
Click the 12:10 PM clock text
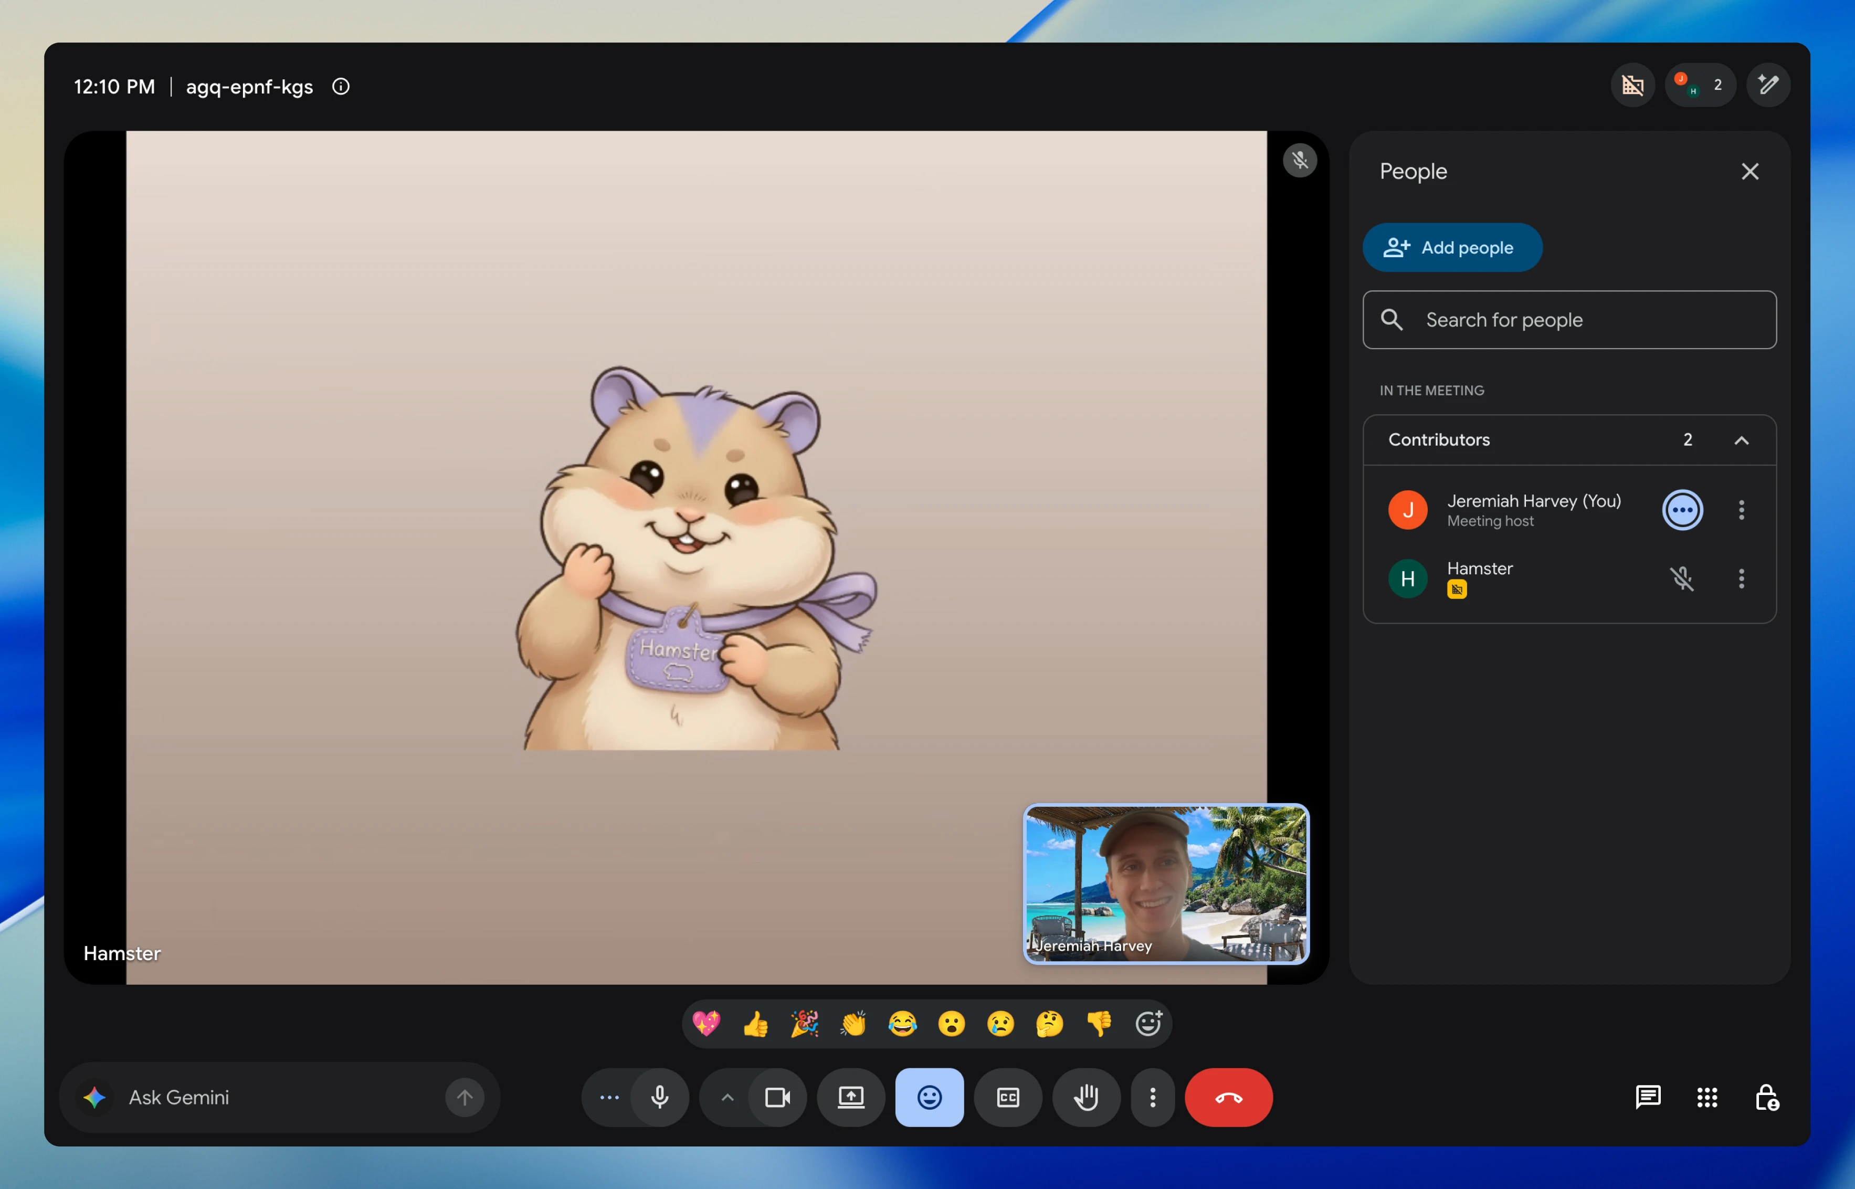click(x=114, y=87)
